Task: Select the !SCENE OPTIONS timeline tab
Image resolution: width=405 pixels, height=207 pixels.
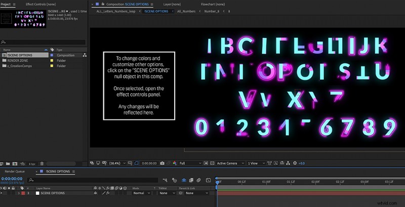Action: click(x=58, y=172)
